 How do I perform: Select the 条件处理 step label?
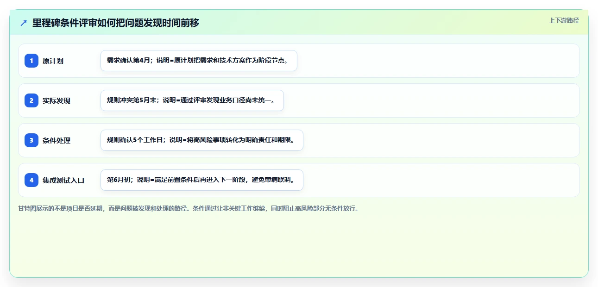pos(57,140)
